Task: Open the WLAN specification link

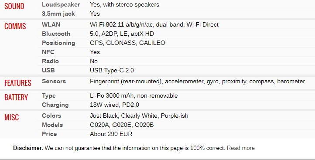Action: (51, 24)
